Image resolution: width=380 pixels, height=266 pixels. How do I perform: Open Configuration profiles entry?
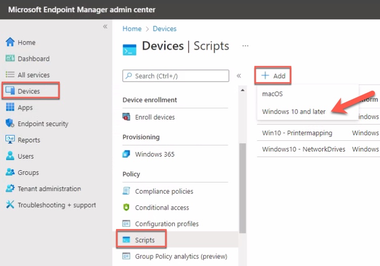[167, 223]
